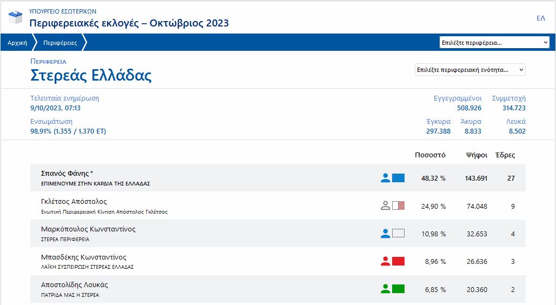The image size is (556, 305).
Task: Switch language with the ΕΛ link
Action: tap(540, 18)
